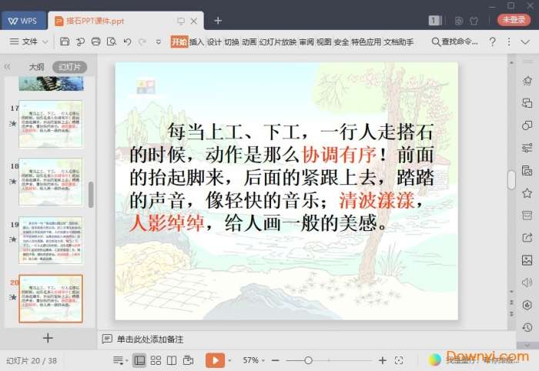Click the zoom slider handle
The image size is (539, 371).
[x=308, y=360]
